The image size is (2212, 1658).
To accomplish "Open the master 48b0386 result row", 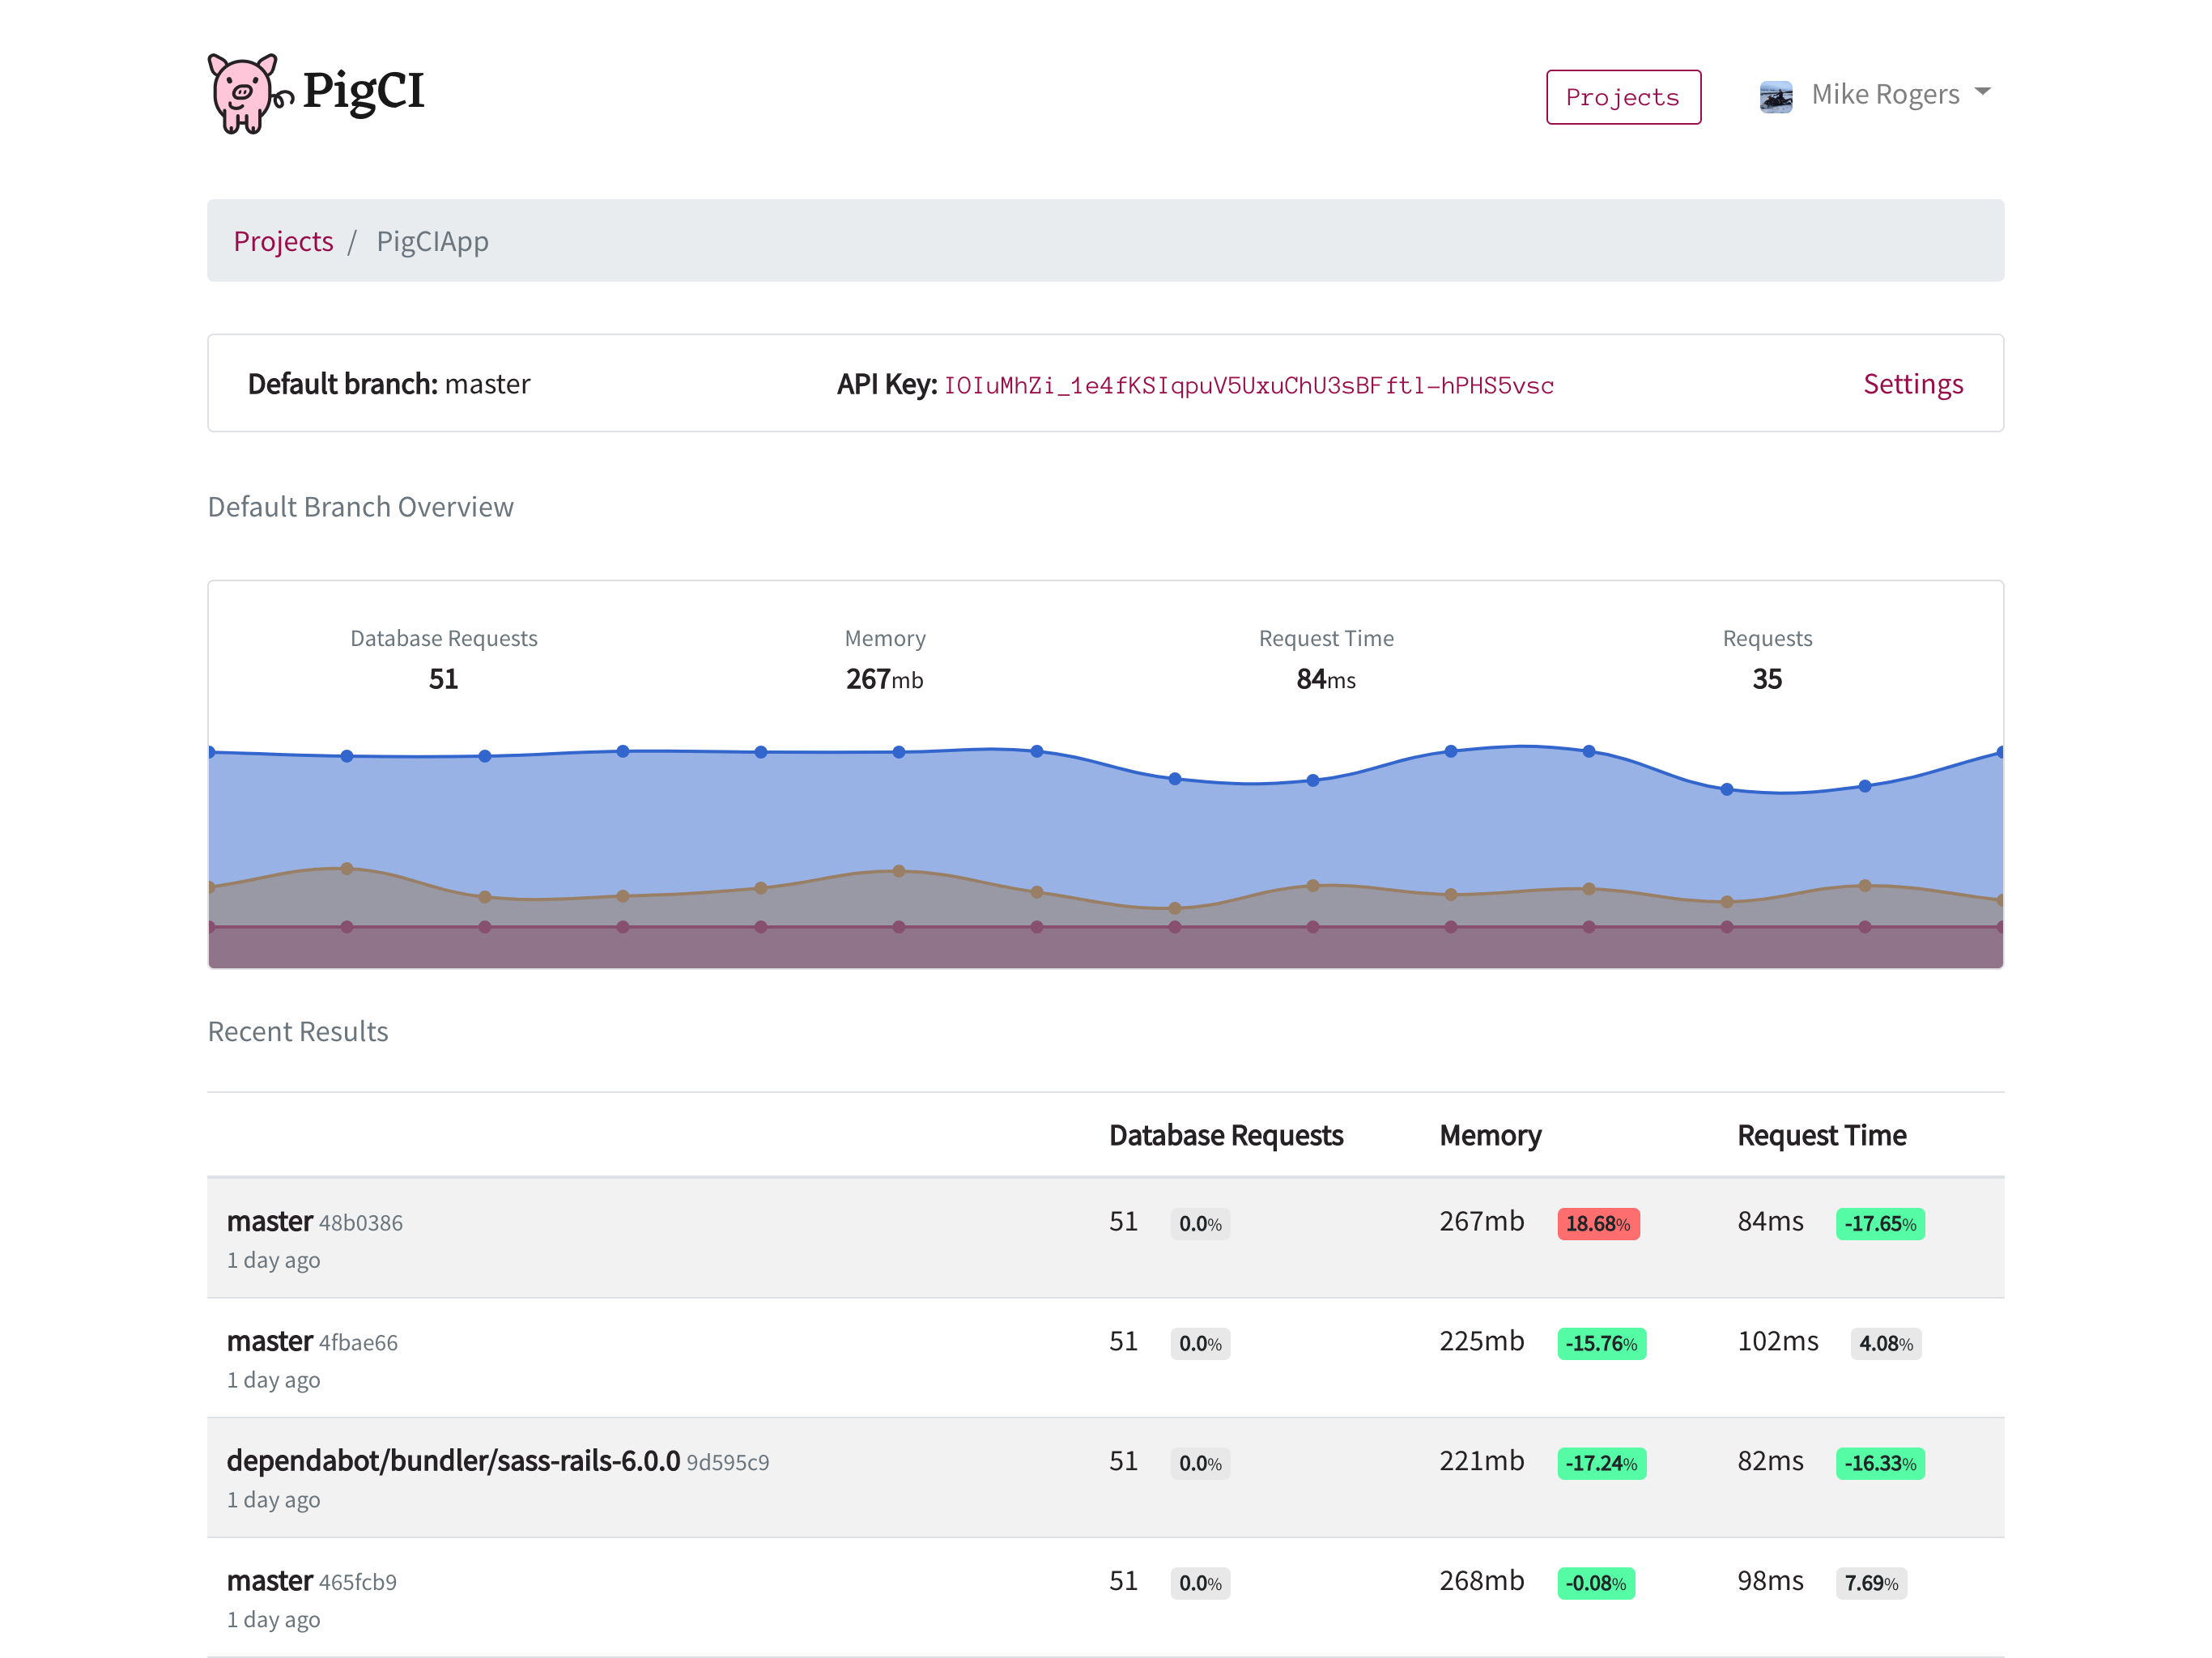I will (270, 1221).
